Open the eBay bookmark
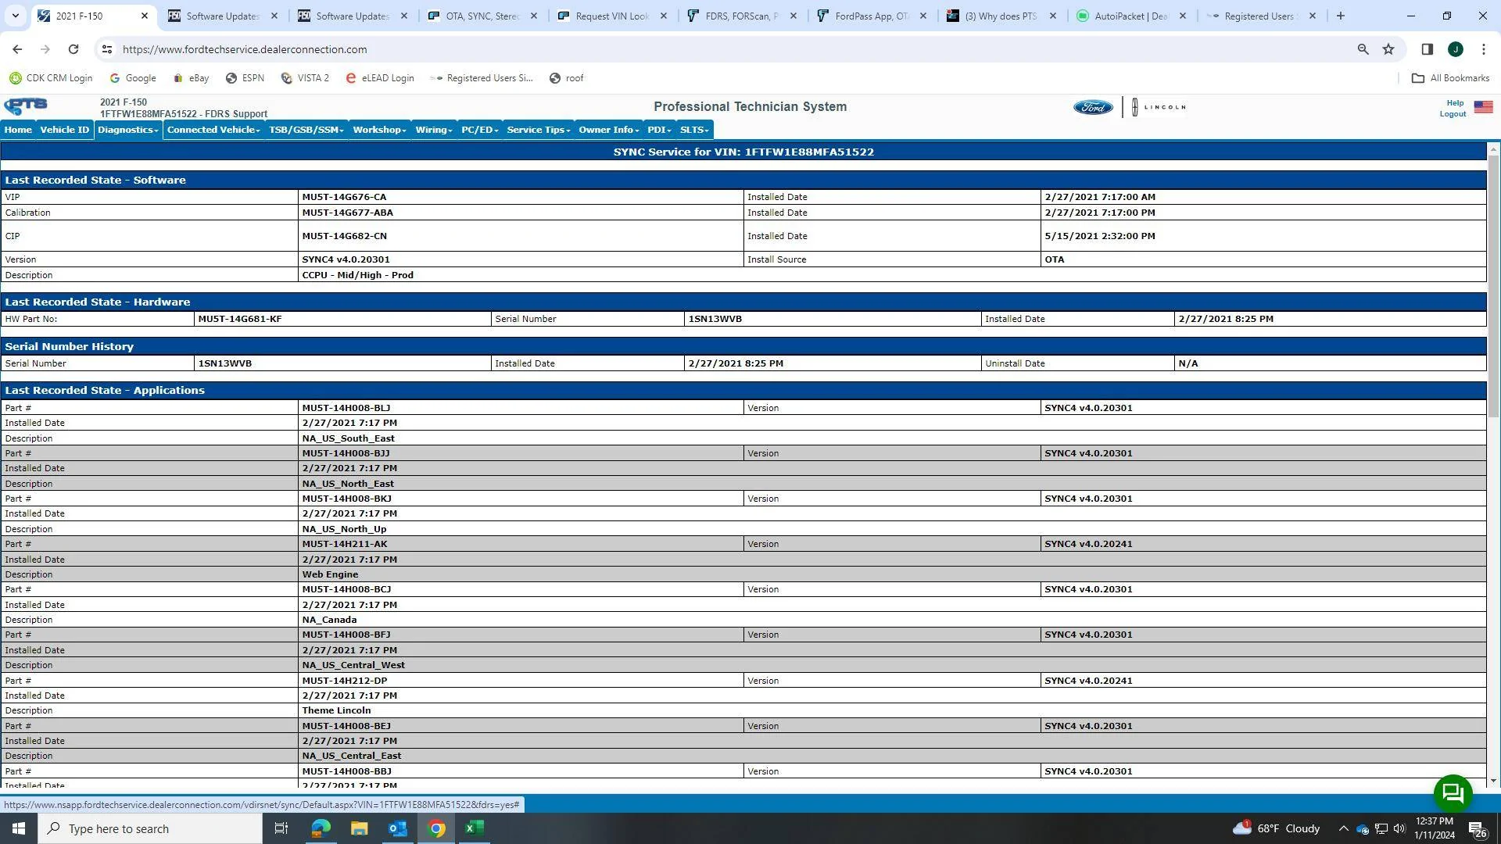 (x=191, y=78)
